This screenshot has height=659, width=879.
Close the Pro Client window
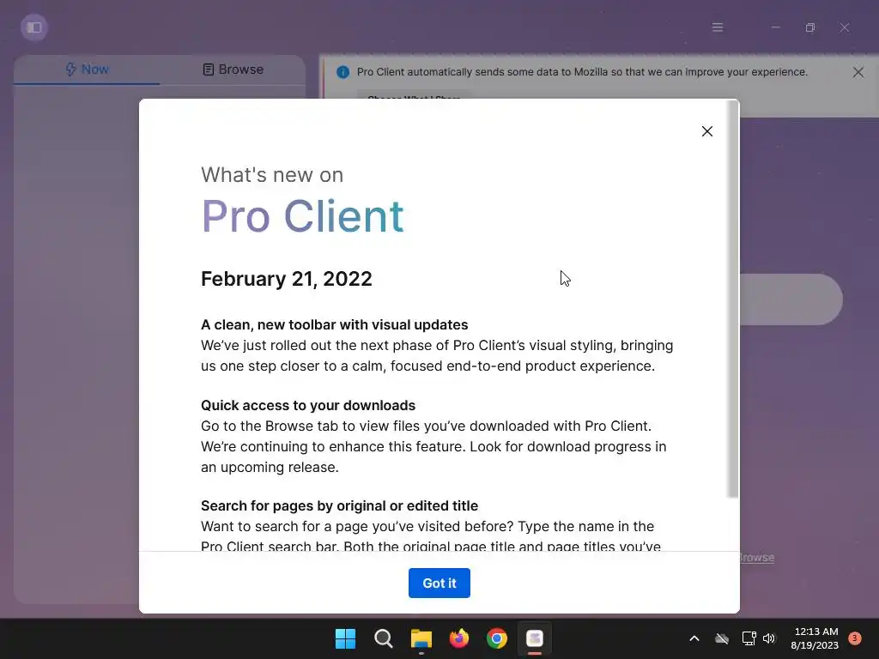click(845, 27)
